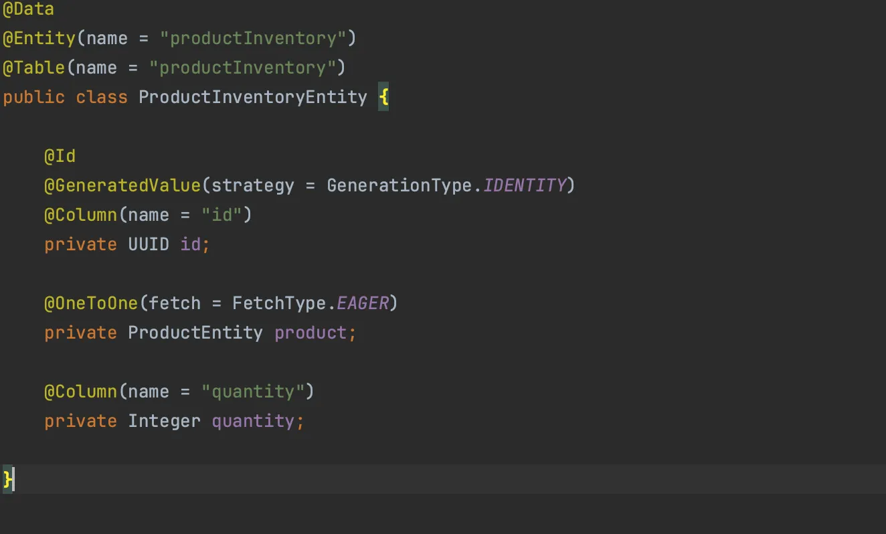Click the @Table annotation

point(33,67)
